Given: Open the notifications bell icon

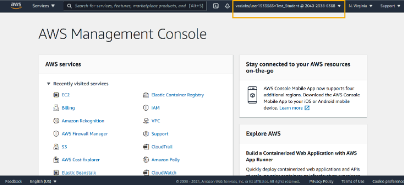Looking at the screenshot, I should [x=227, y=6].
